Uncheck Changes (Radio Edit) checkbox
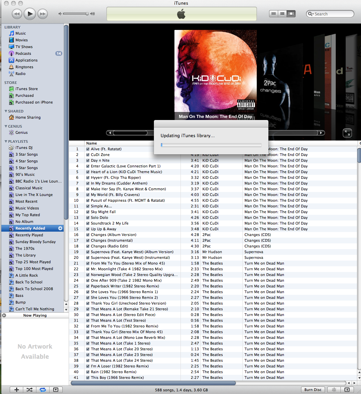The image size is (361, 394). click(88, 246)
